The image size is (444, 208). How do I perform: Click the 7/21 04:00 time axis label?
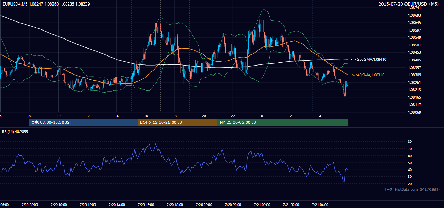pos(320,205)
